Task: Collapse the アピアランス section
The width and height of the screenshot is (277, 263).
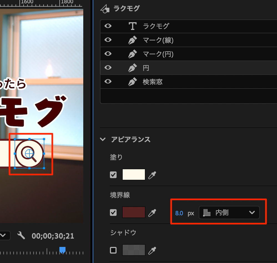Action: click(103, 139)
